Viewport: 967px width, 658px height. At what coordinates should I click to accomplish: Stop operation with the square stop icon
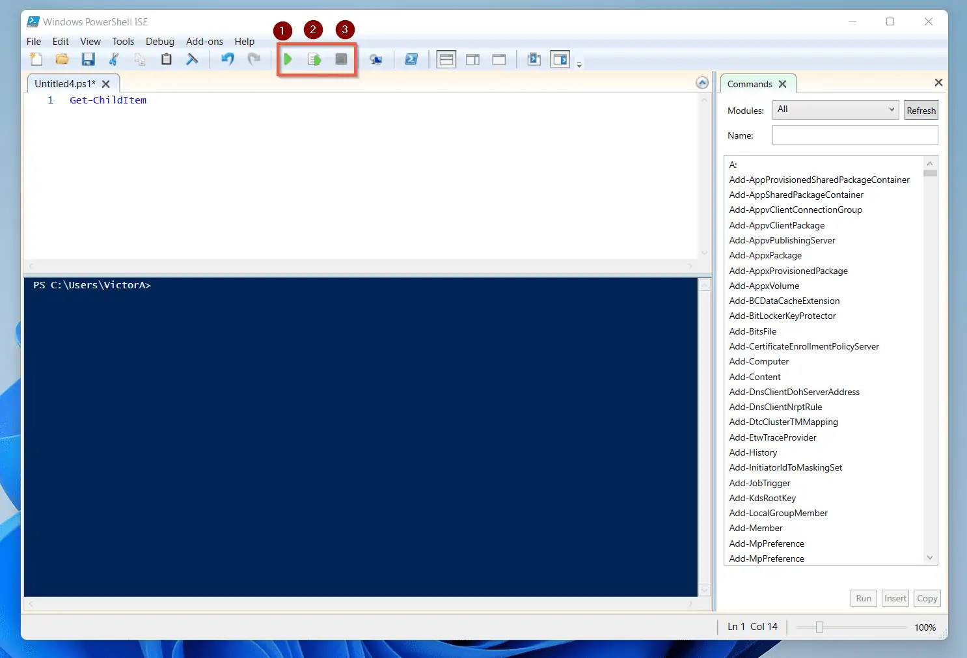pyautogui.click(x=341, y=59)
